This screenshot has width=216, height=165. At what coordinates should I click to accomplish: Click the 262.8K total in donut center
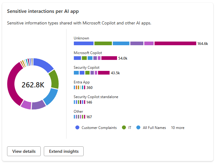click(33, 85)
